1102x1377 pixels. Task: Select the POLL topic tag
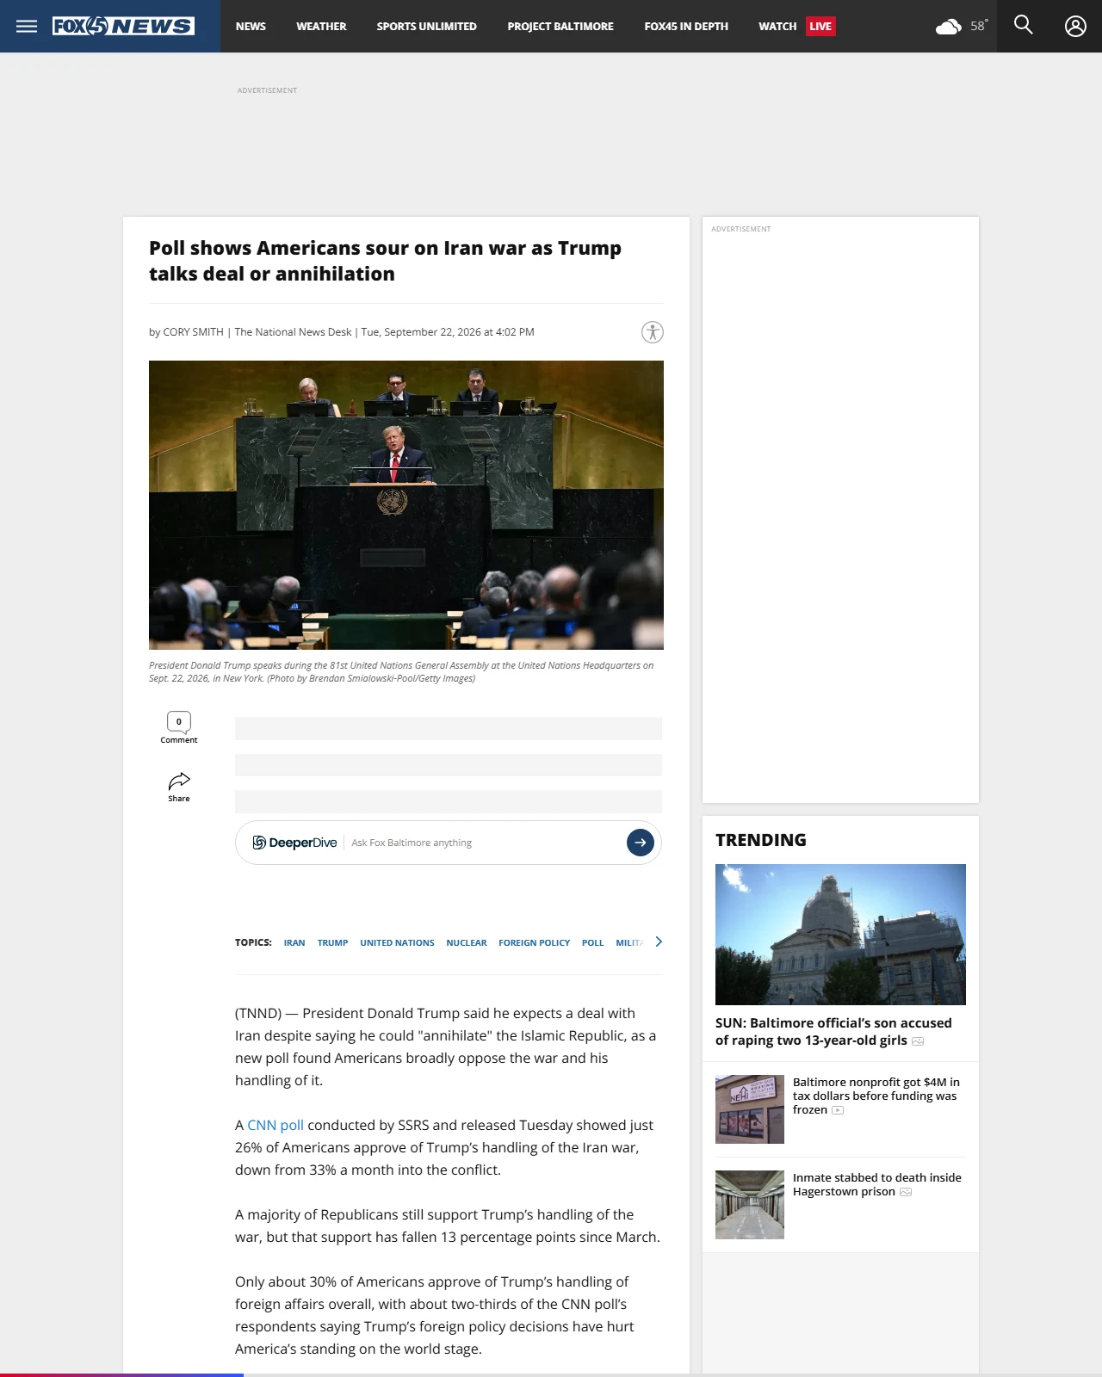coord(592,942)
